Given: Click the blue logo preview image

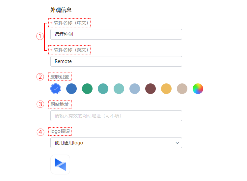Looking at the screenshot, I should pyautogui.click(x=60, y=165).
